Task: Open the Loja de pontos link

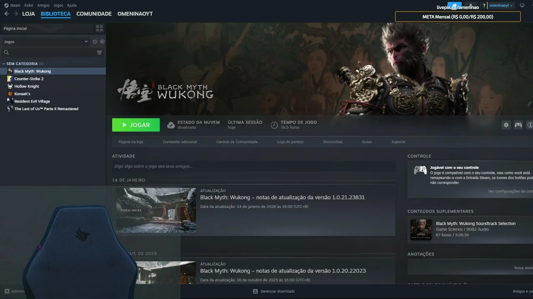Action: click(x=290, y=142)
